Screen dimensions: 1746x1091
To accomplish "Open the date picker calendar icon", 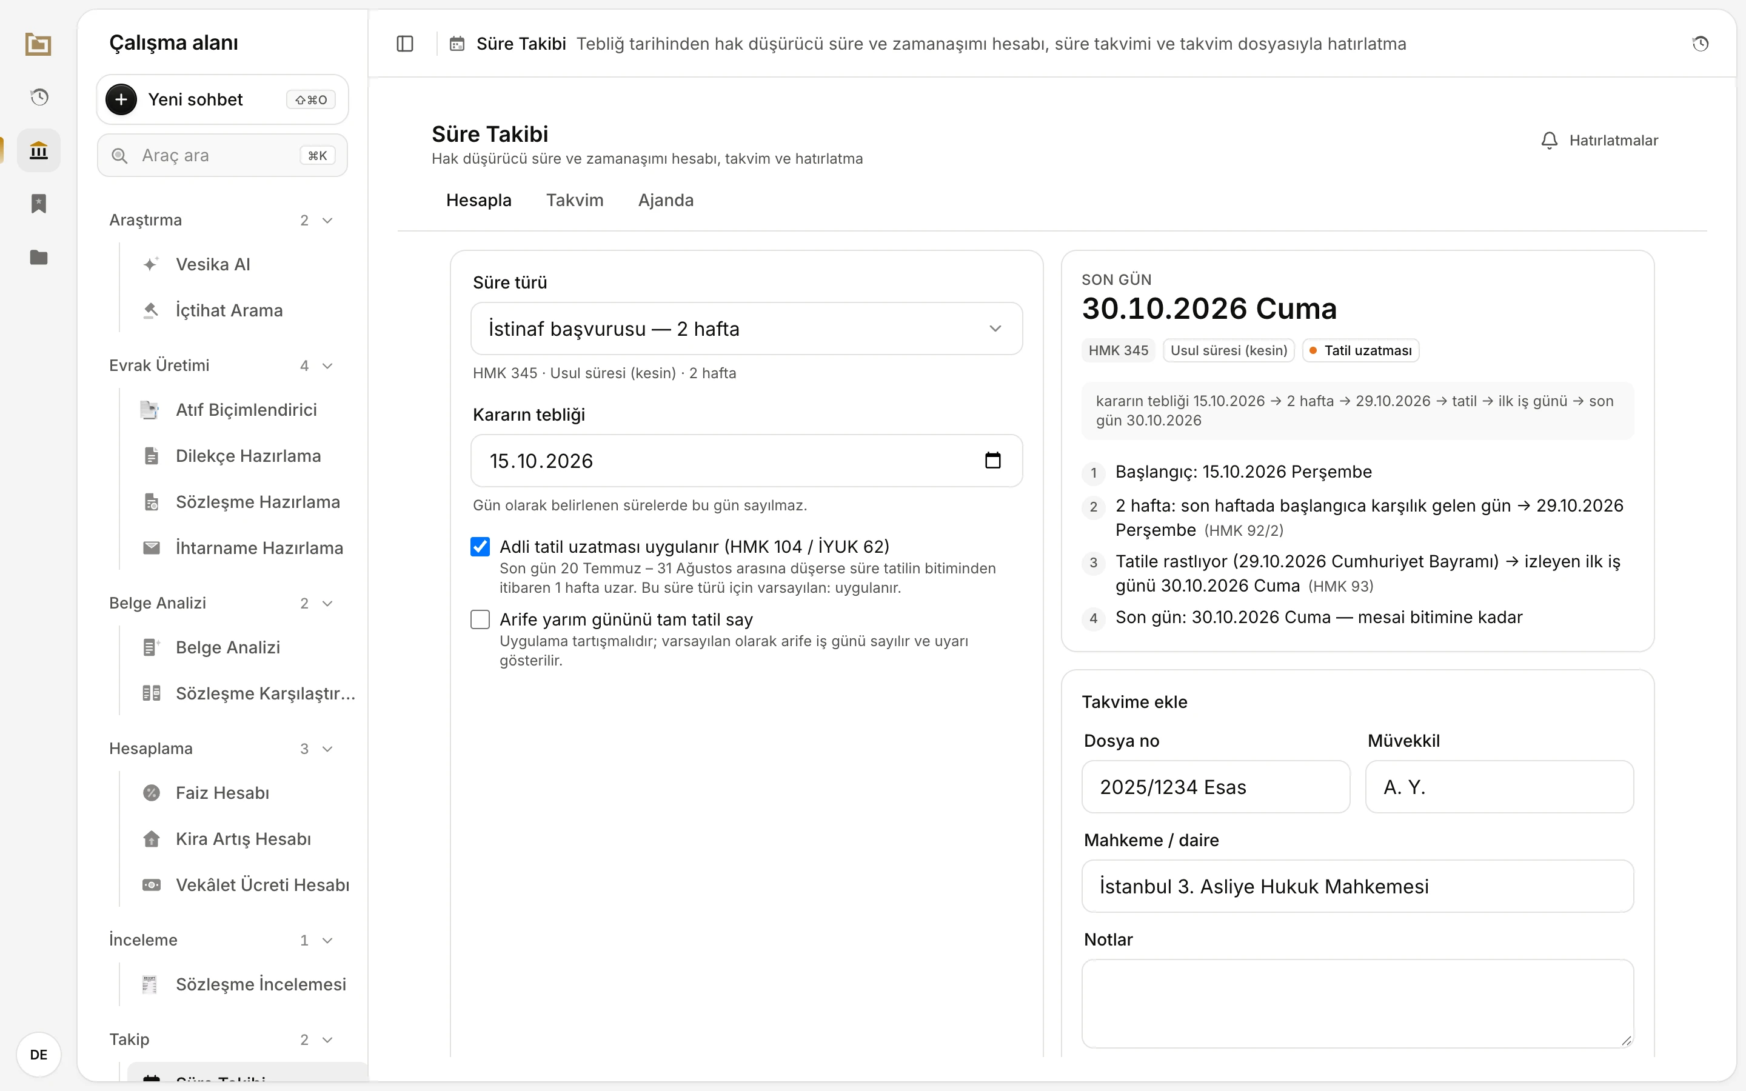I will (993, 461).
